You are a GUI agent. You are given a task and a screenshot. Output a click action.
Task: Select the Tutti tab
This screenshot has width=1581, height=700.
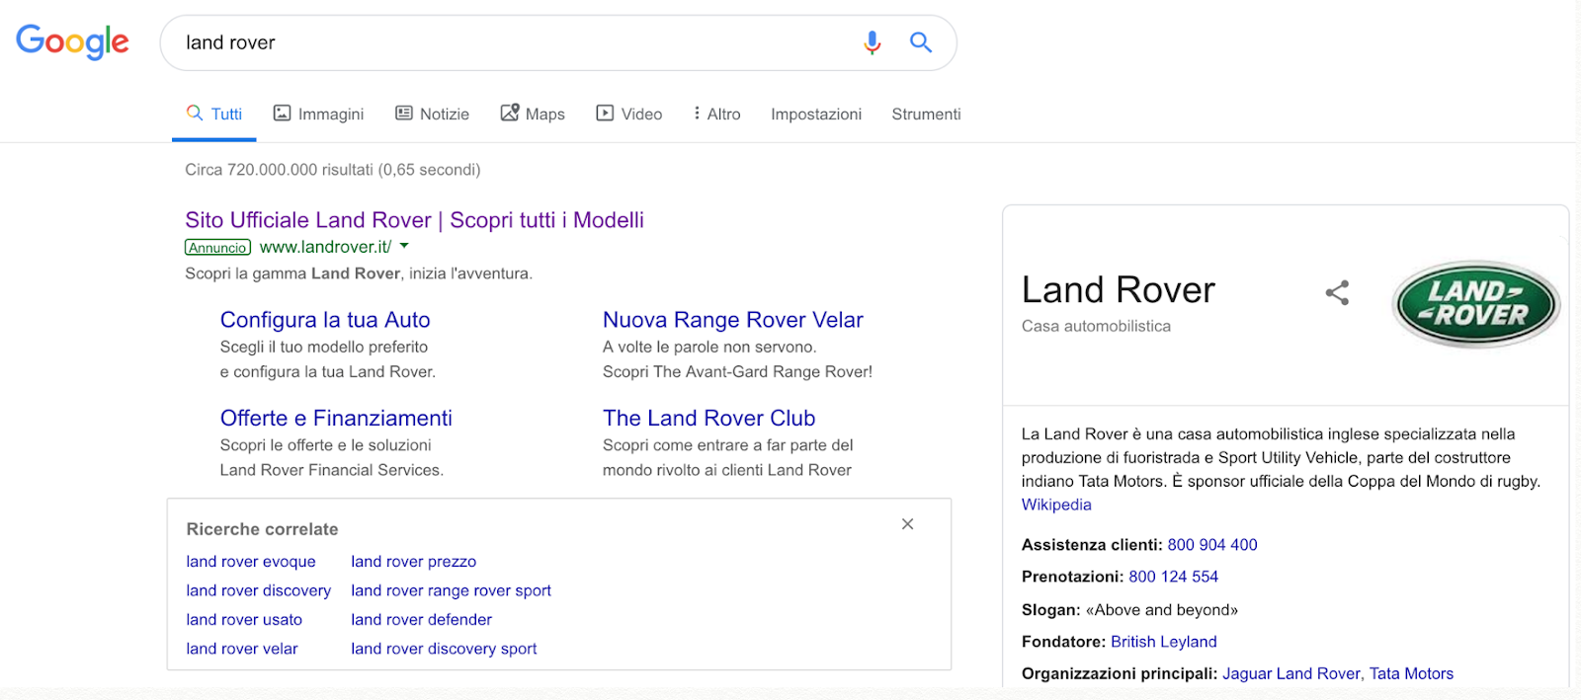(214, 115)
